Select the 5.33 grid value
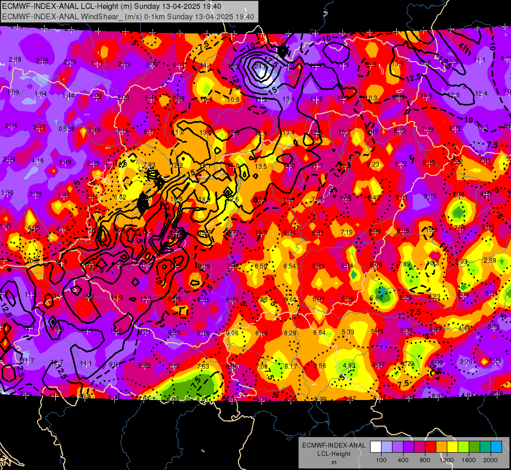This screenshot has height=470, width=511. 348,332
